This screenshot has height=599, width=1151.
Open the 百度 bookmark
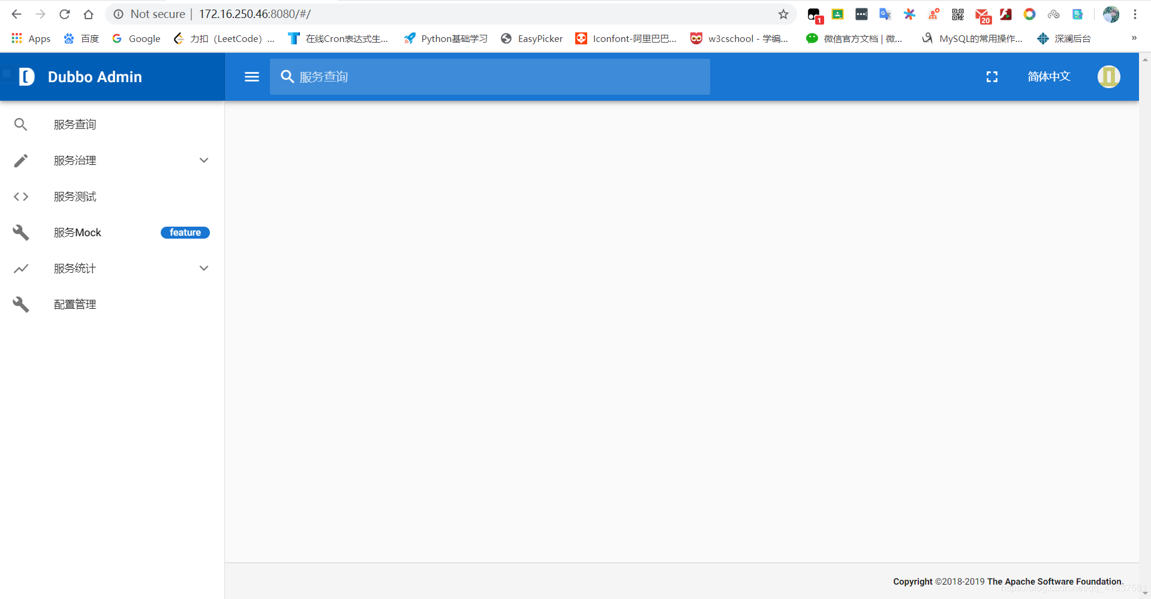coord(82,38)
